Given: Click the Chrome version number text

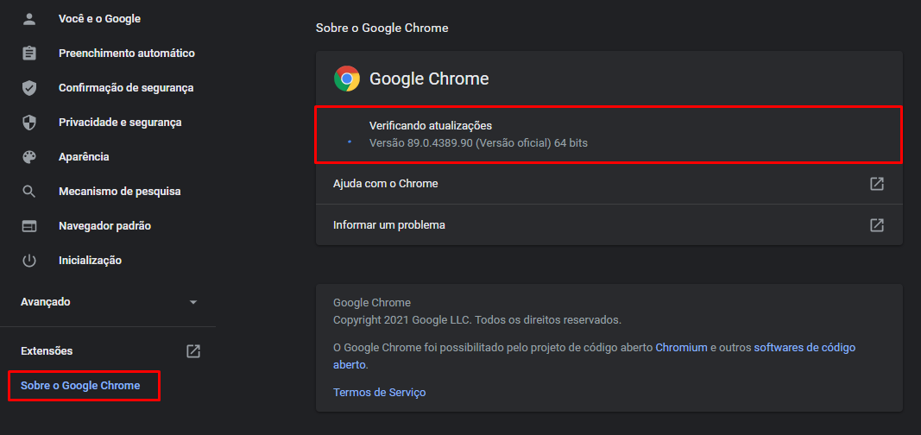Looking at the screenshot, I should pyautogui.click(x=478, y=143).
